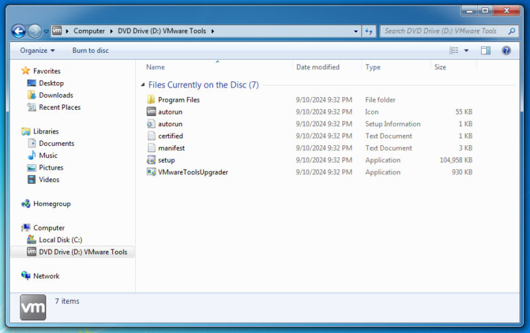Select the certified text document icon
The width and height of the screenshot is (530, 333).
[151, 136]
